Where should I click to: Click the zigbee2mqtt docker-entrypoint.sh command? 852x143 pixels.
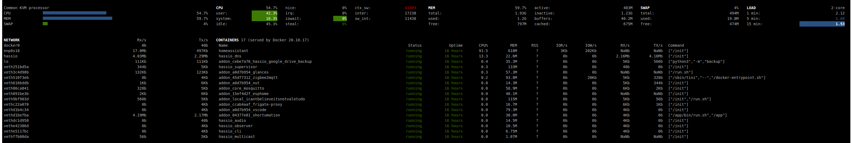[717, 78]
